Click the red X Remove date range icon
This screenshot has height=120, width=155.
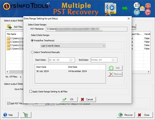coord(111,74)
